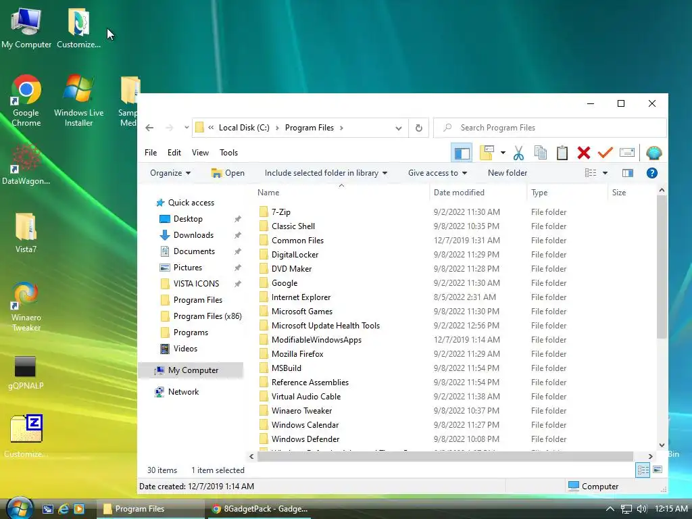
Task: Click the volume speaker tray icon
Action: pyautogui.click(x=642, y=509)
